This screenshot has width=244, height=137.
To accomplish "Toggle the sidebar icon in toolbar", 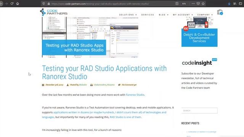I will pos(241,3).
